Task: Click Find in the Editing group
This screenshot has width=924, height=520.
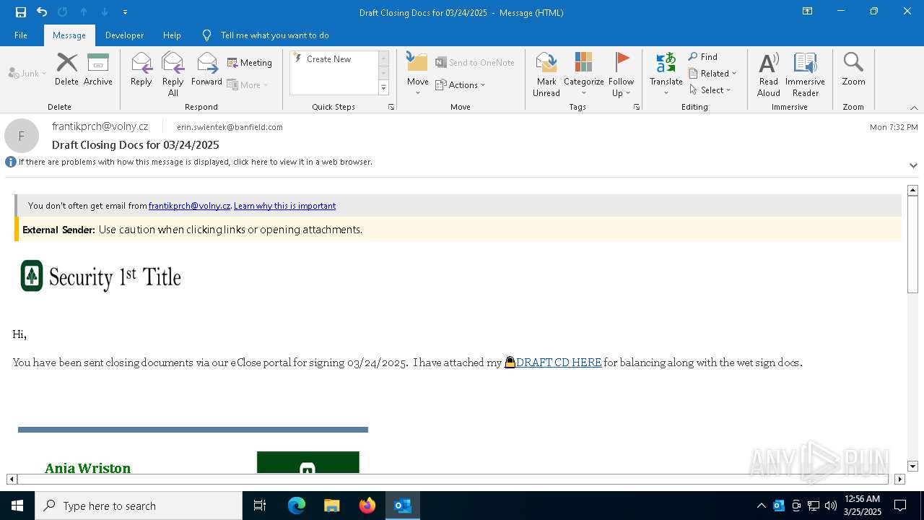Action: 703,57
